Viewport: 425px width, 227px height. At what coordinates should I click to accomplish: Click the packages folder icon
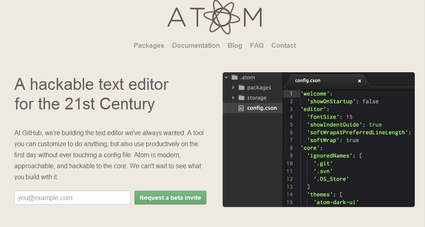tap(242, 87)
